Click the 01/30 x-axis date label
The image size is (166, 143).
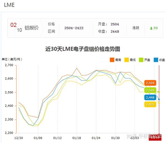[115, 138]
